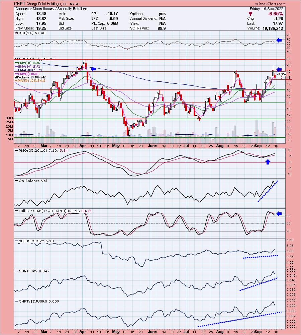301x335 pixels.
Task: Click the On Balance Vol panel label
Action: tap(33, 181)
